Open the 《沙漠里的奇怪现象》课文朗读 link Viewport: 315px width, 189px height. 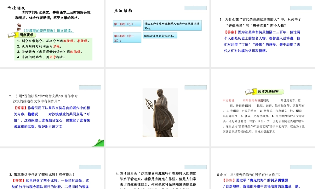(x=49, y=31)
